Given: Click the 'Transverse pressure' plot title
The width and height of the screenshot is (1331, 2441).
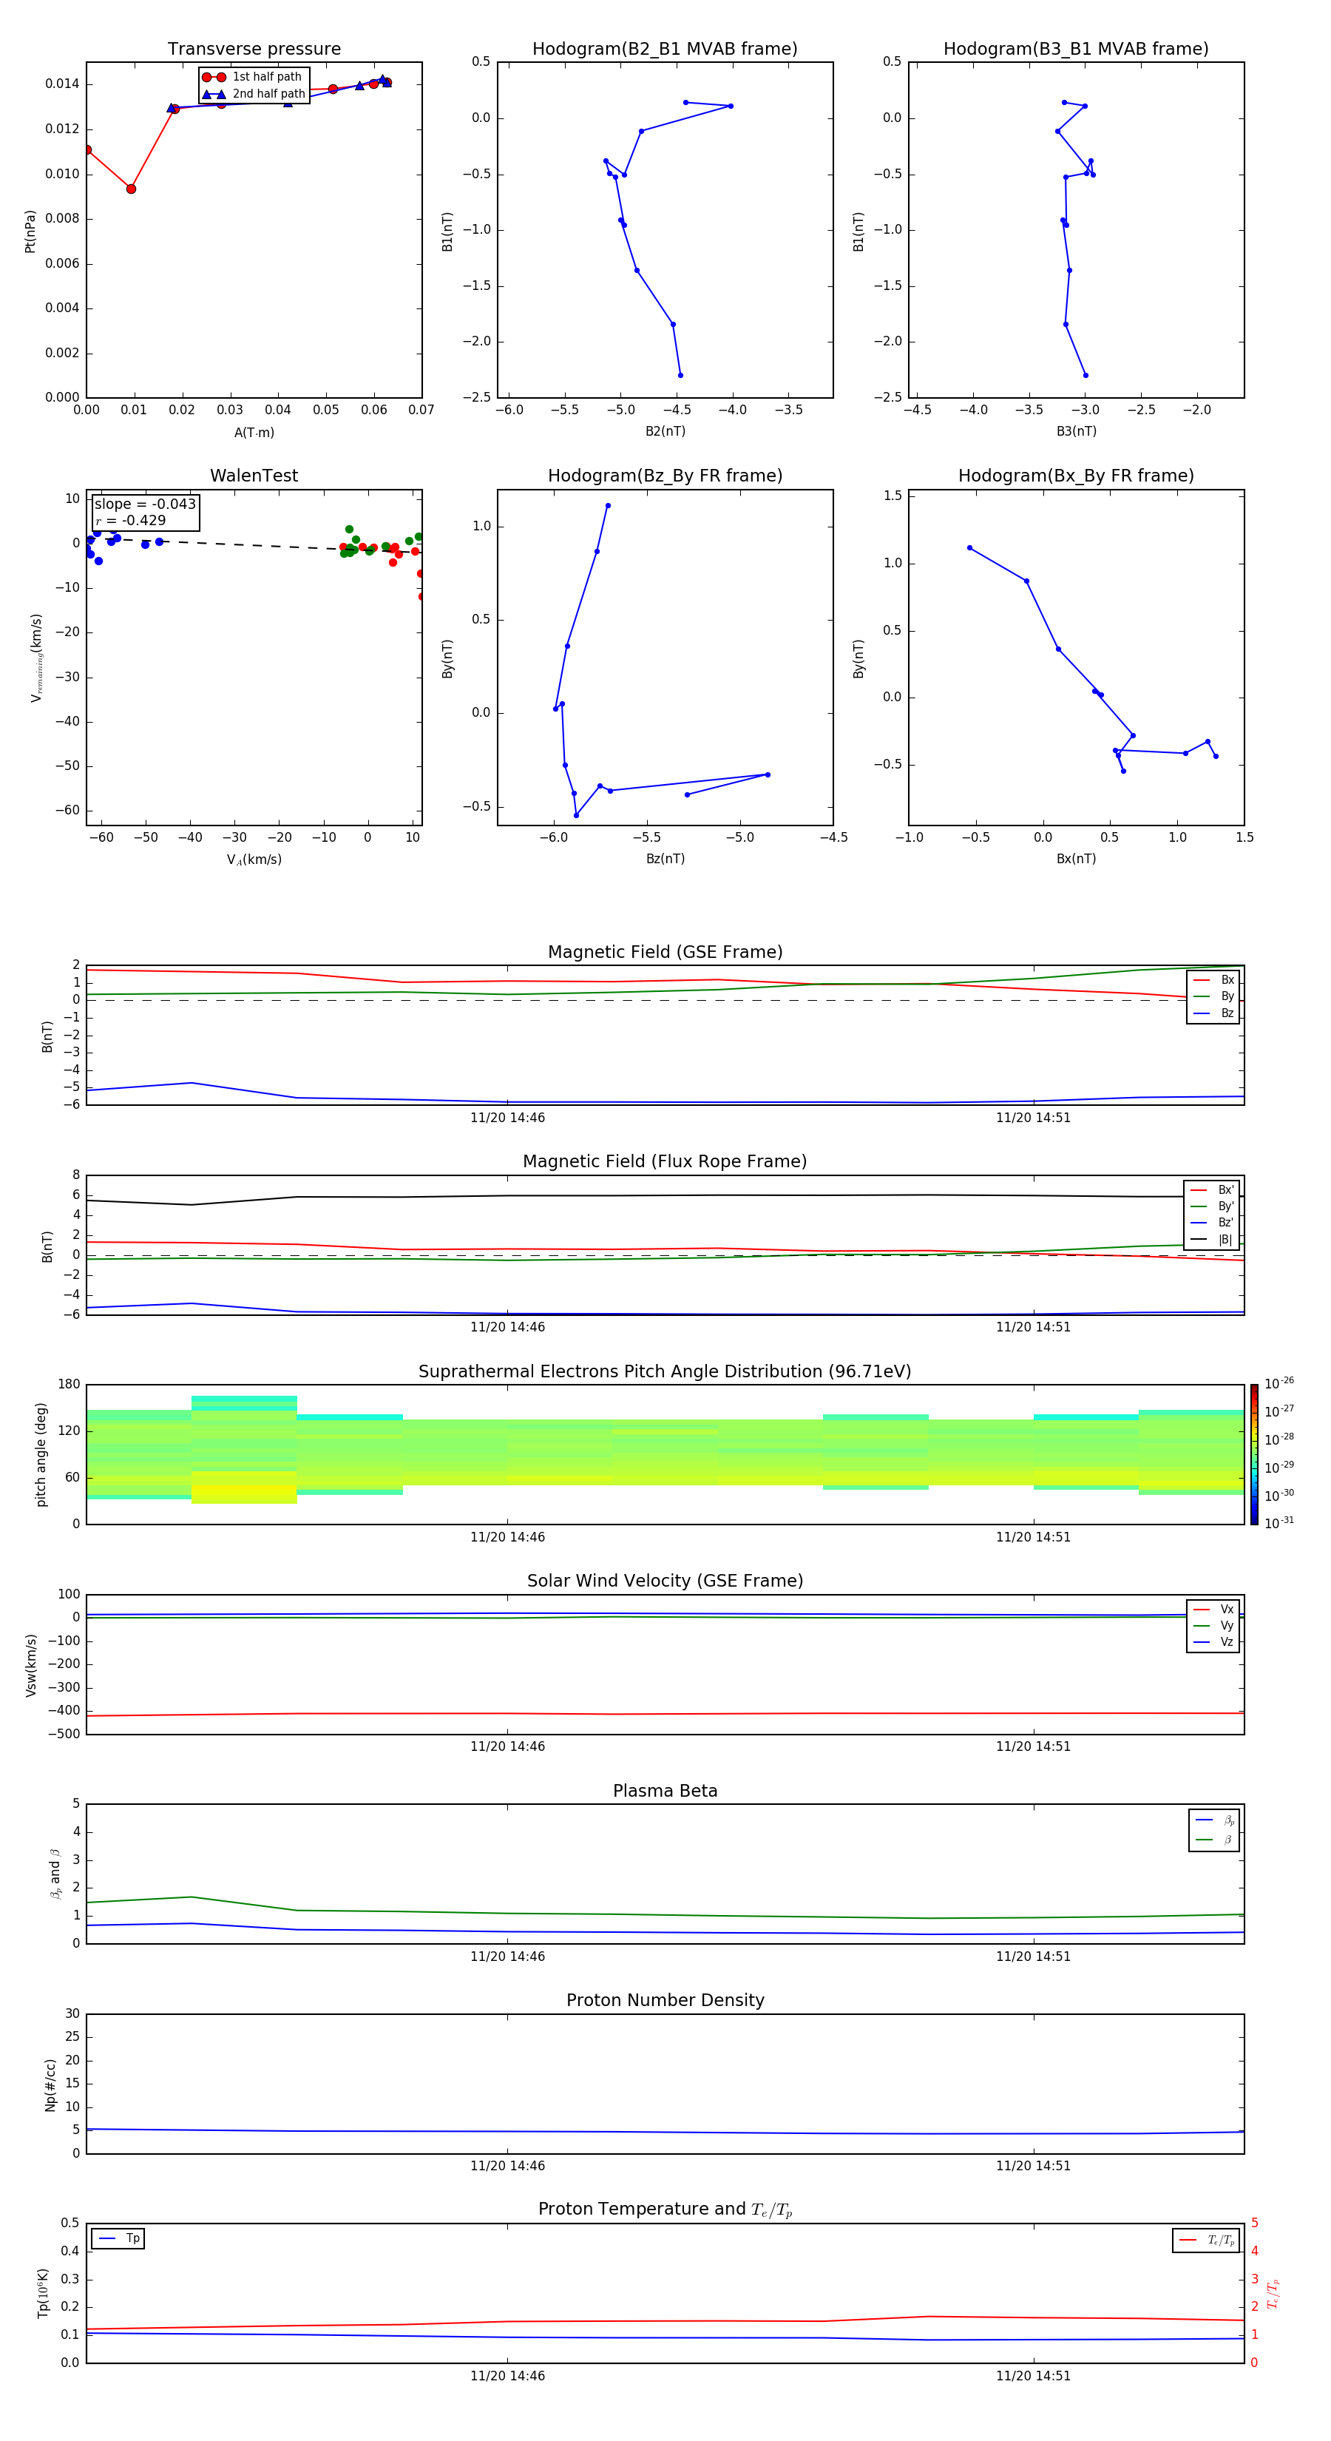Looking at the screenshot, I should (254, 50).
